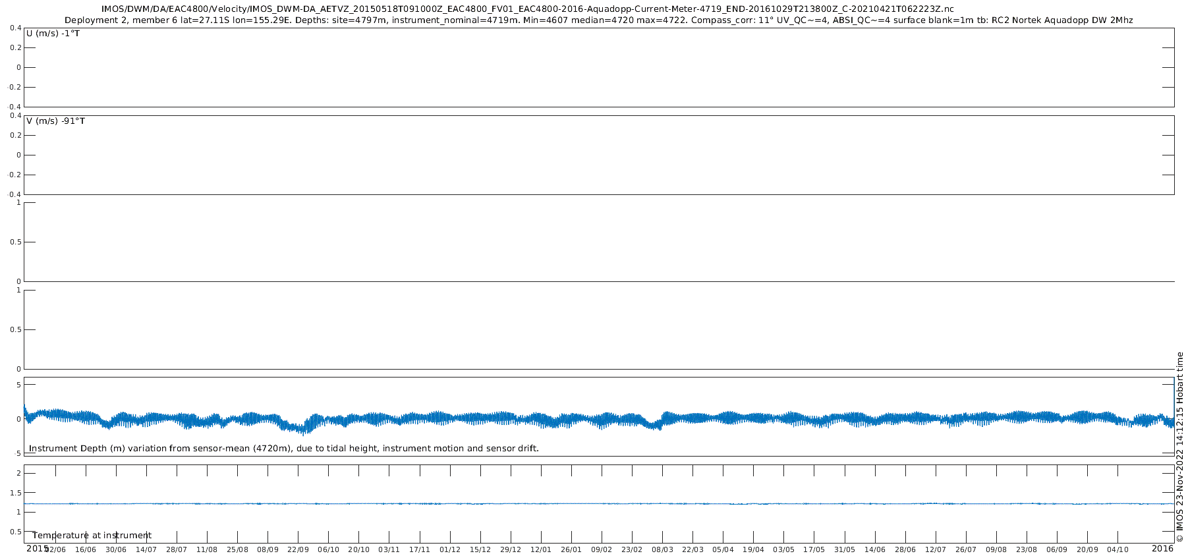Click the '12/07' date tick label

936,549
